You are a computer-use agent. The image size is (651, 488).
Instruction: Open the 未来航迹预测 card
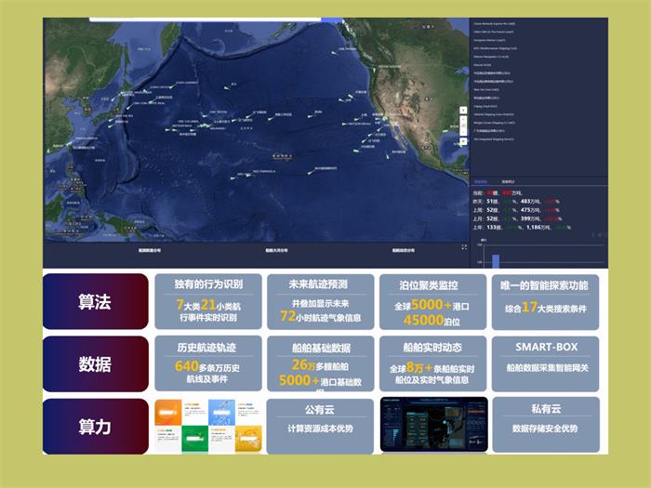(x=320, y=301)
